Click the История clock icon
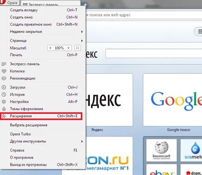Viewport: 202px width, 175px height. (x=4, y=94)
